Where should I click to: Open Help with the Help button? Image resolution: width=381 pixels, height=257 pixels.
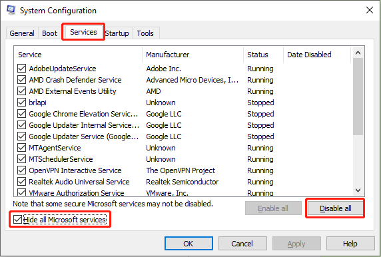pyautogui.click(x=350, y=244)
